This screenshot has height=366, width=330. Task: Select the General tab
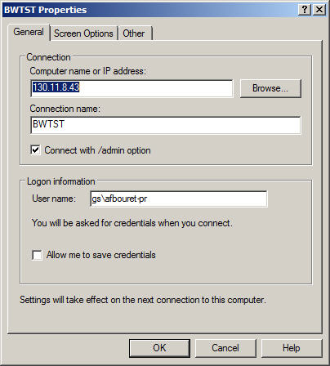(29, 32)
